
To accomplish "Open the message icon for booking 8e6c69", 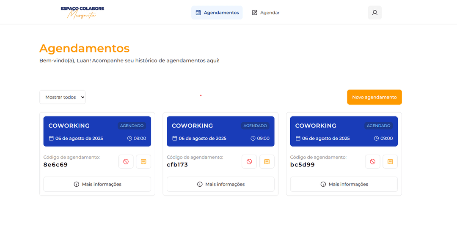I will click(143, 161).
